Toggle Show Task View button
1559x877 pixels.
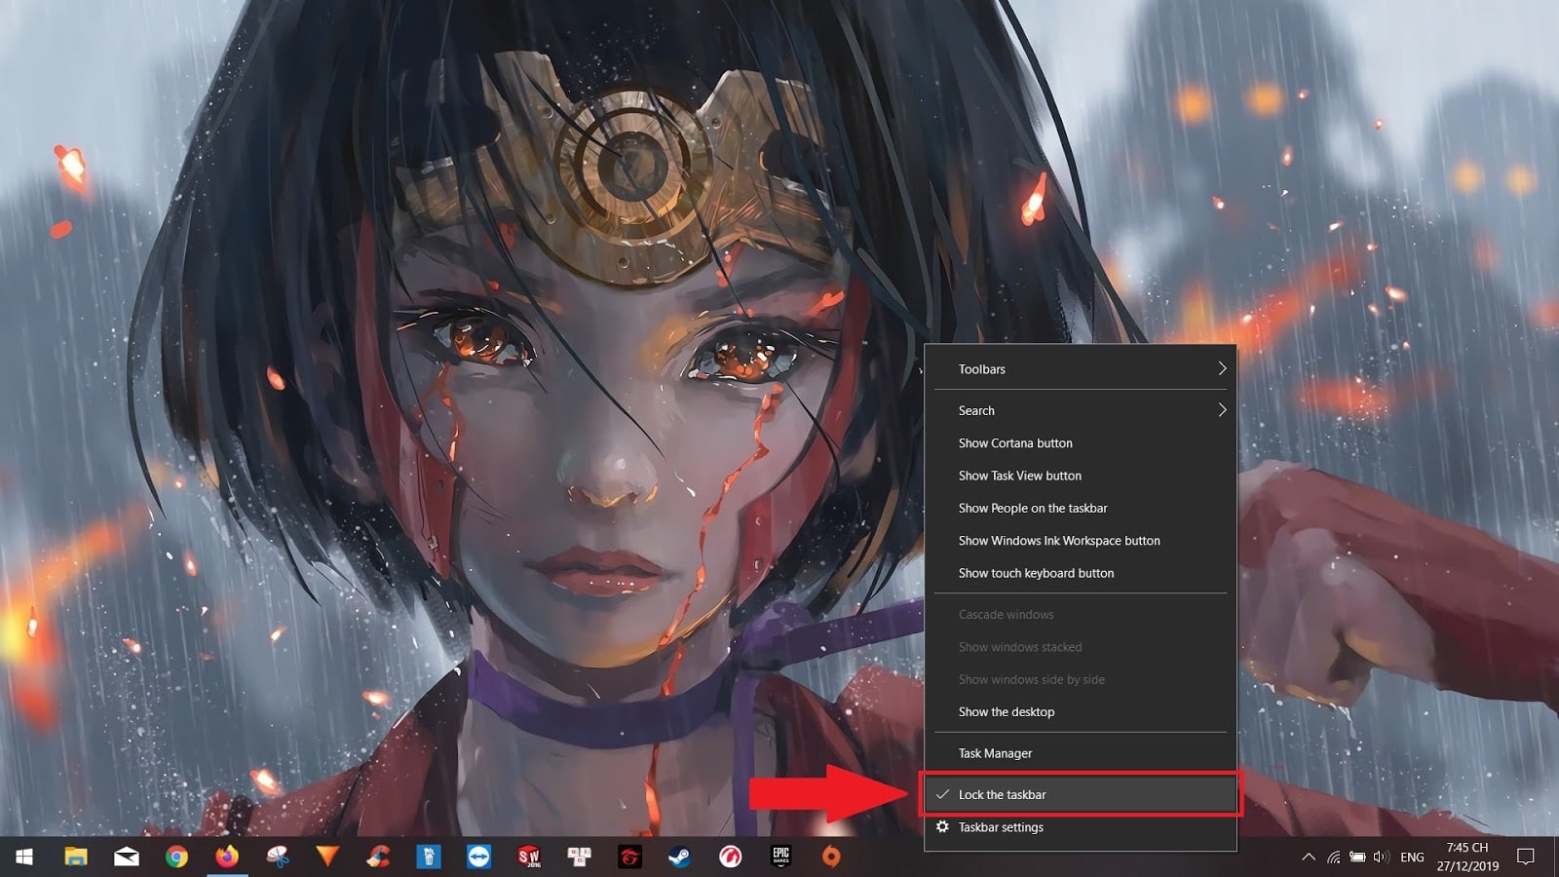point(1081,476)
